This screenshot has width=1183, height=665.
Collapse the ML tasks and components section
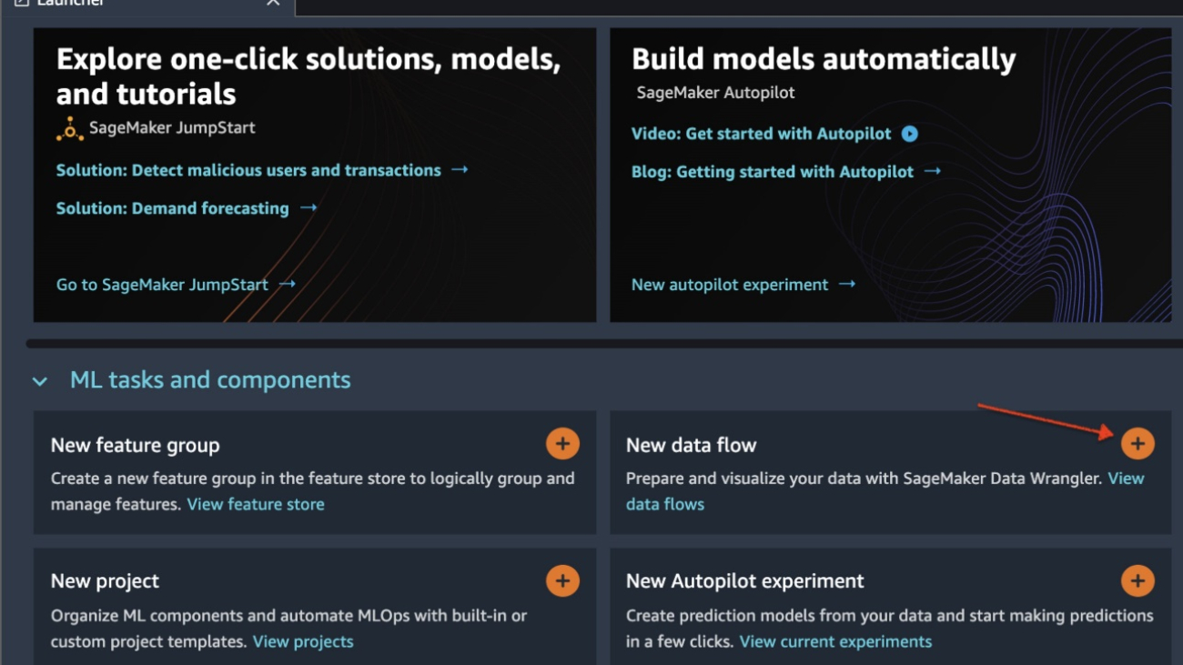click(40, 381)
